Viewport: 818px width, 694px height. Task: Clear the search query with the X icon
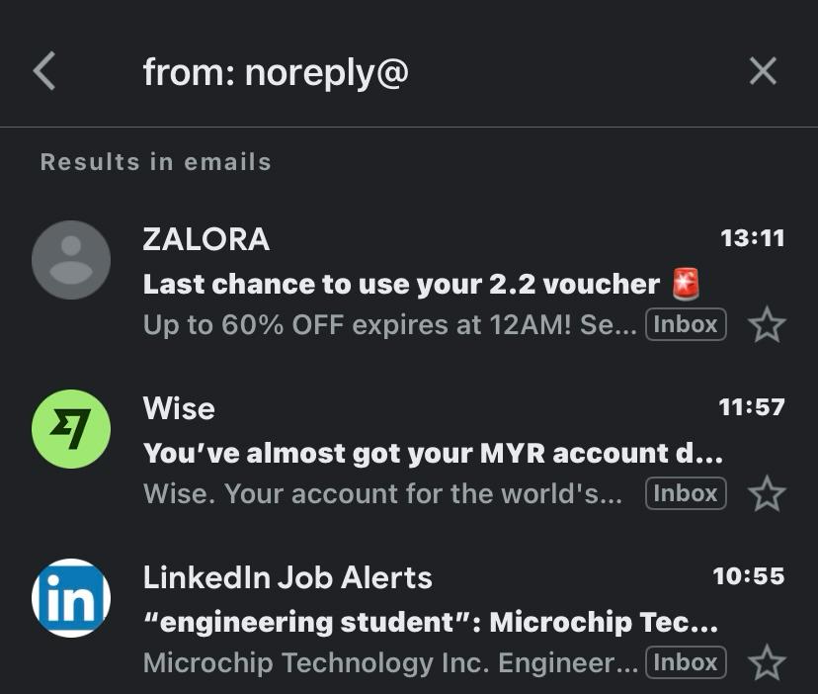762,71
